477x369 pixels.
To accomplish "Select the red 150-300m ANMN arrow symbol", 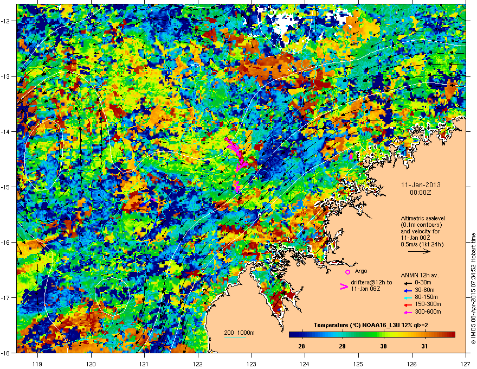I will pos(407,305).
